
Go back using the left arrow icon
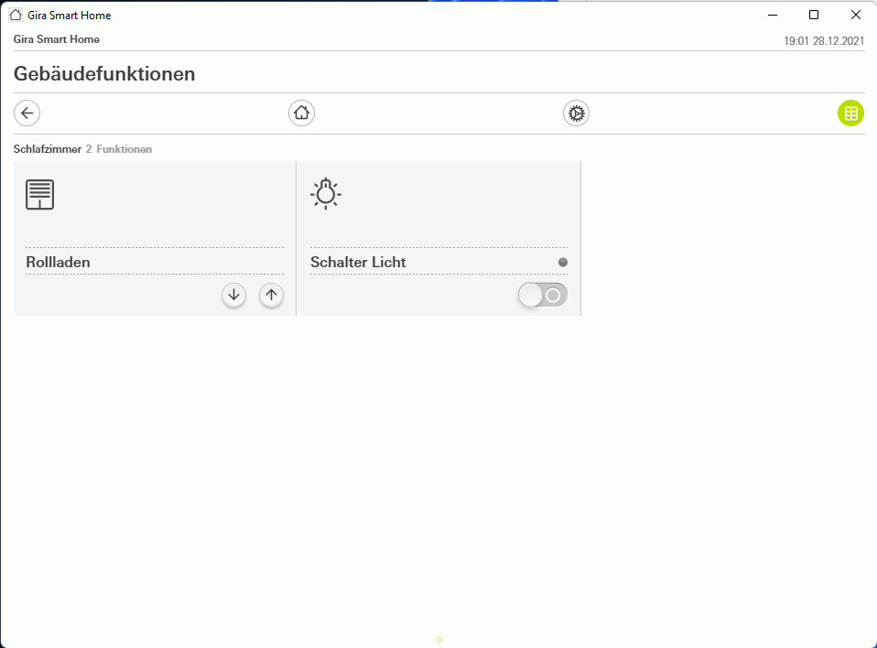(x=27, y=113)
